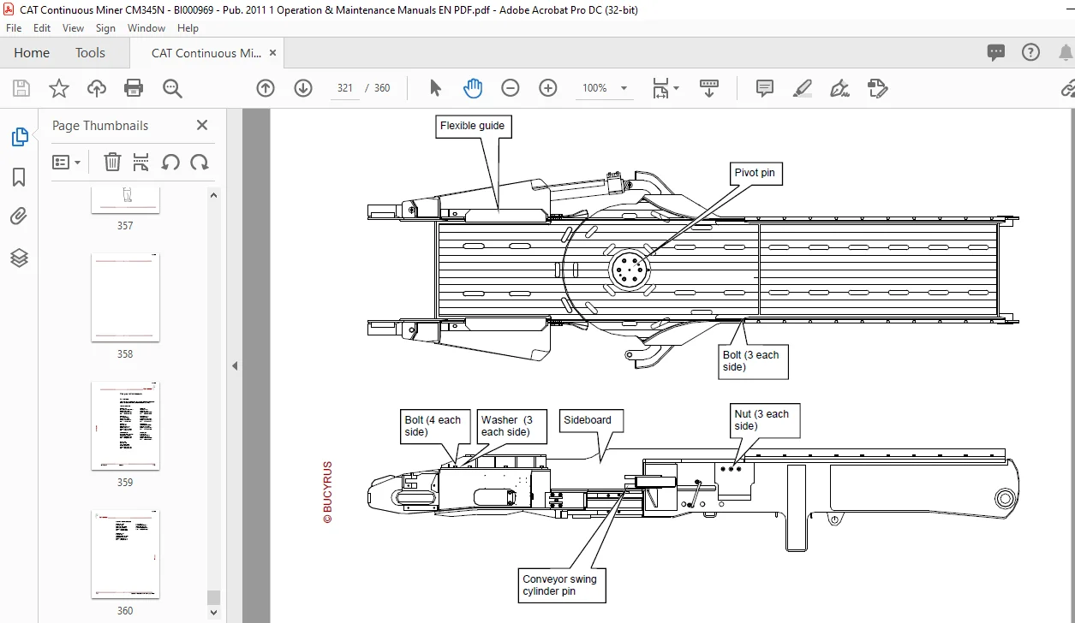Go to next page with down arrow
Screen dimensions: 1075x623
(x=303, y=88)
